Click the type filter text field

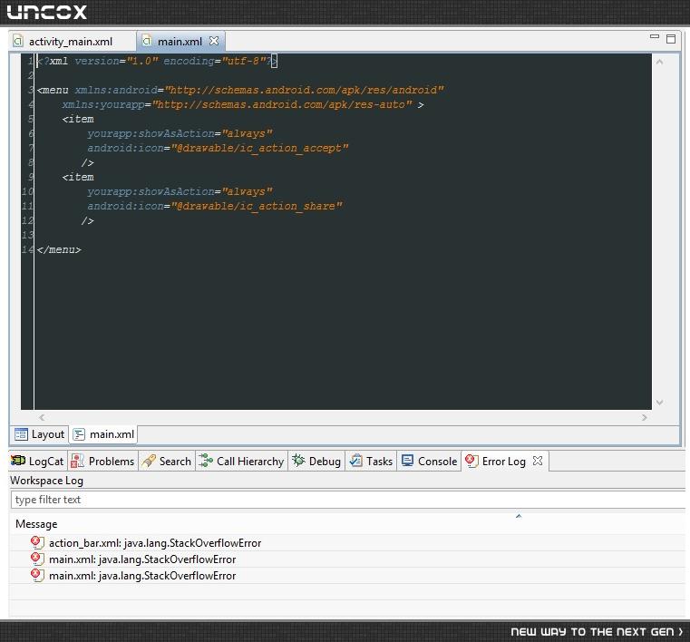point(347,500)
